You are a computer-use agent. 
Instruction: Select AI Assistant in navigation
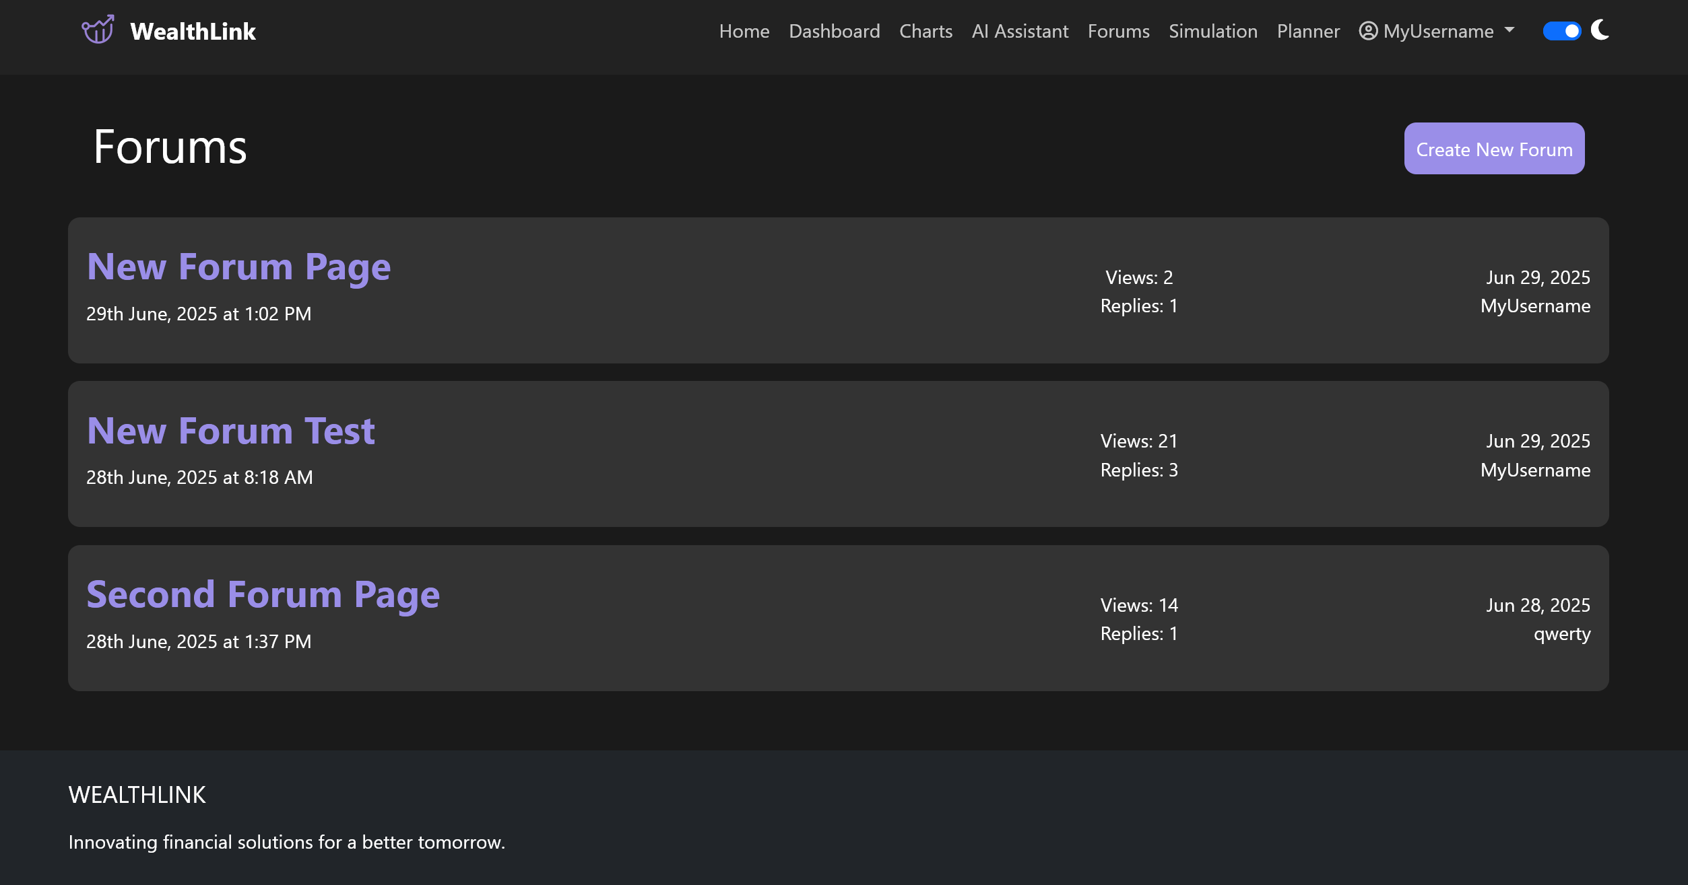pos(1020,31)
